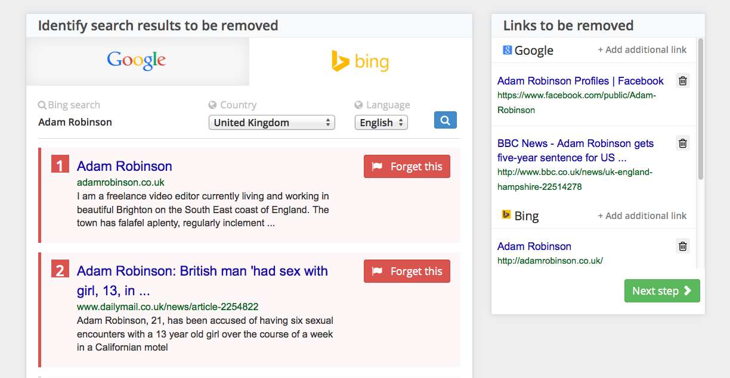Click the Google icon in Links to be removed
Viewport: 730px width, 378px height.
[x=508, y=50]
